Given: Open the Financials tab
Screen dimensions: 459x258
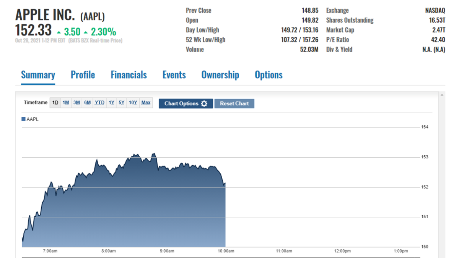Looking at the screenshot, I should click(x=129, y=75).
